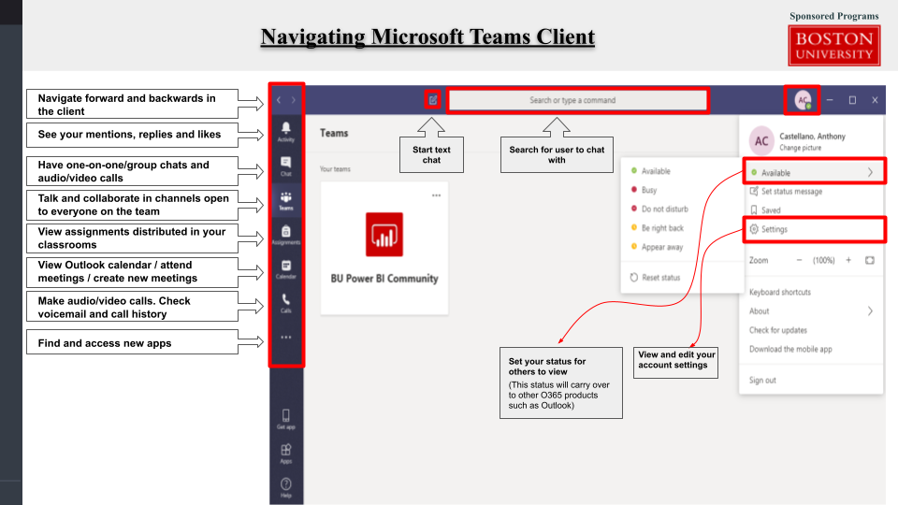Screen dimensions: 898x505
Task: Open the Chat section icon
Action: (286, 165)
